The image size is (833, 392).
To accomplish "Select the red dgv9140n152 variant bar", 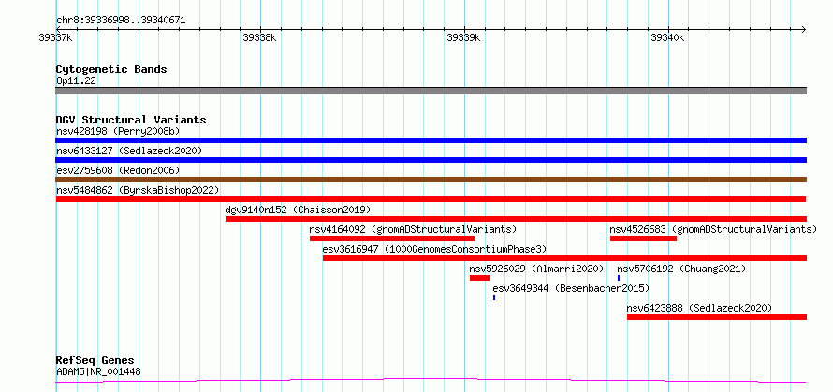I will [517, 219].
